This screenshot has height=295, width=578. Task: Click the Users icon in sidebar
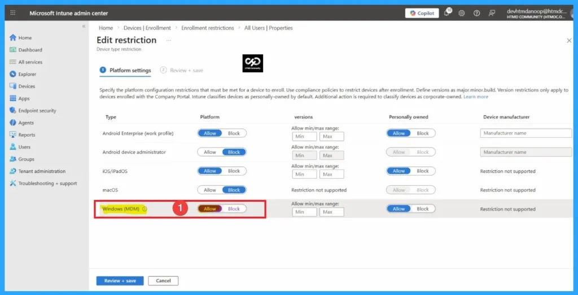coord(13,147)
